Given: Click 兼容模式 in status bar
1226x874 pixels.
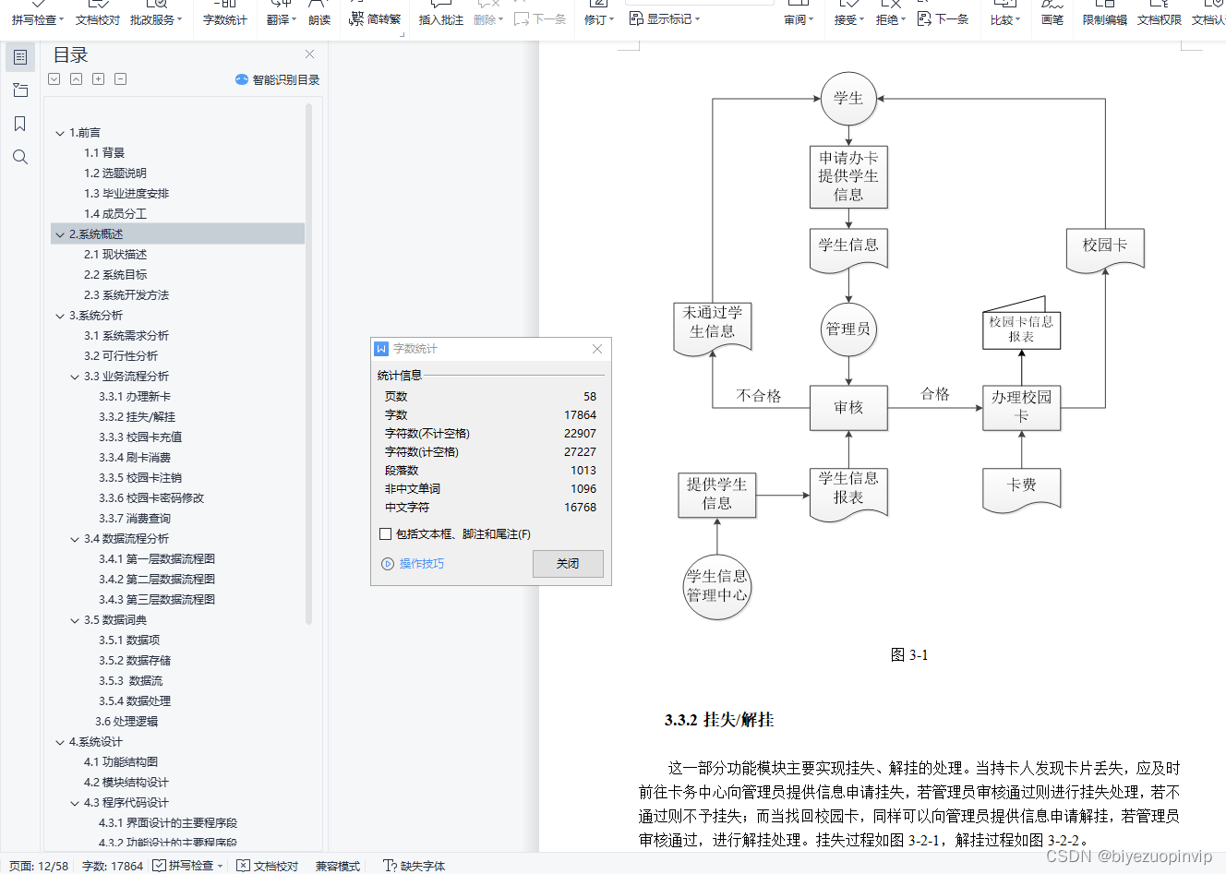Looking at the screenshot, I should coord(338,866).
